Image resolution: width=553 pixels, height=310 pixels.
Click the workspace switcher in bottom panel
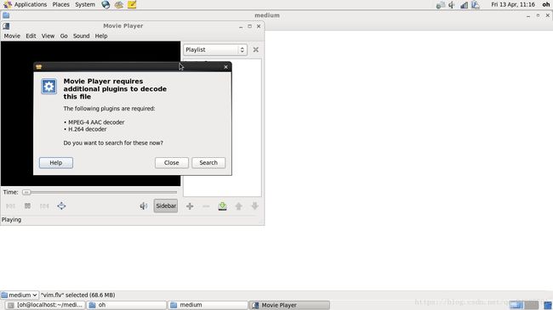524,305
